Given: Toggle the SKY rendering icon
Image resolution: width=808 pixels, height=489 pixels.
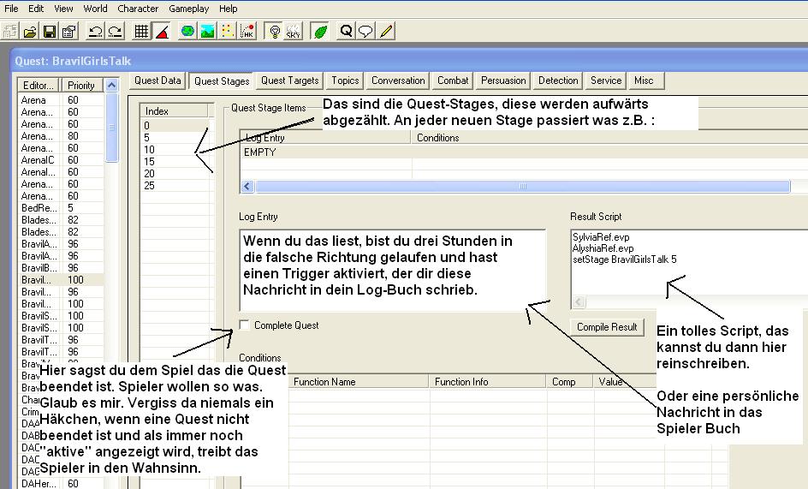Looking at the screenshot, I should [294, 32].
